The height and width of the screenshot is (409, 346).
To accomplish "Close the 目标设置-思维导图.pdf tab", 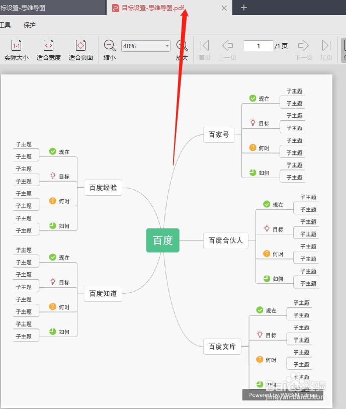I will point(224,8).
